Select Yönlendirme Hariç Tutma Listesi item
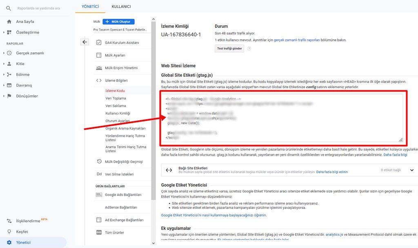The width and height of the screenshot is (418, 248). 125,138
